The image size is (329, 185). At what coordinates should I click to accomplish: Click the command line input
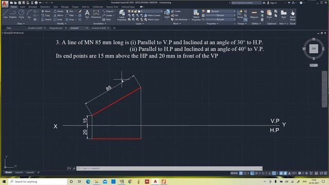click(169, 169)
